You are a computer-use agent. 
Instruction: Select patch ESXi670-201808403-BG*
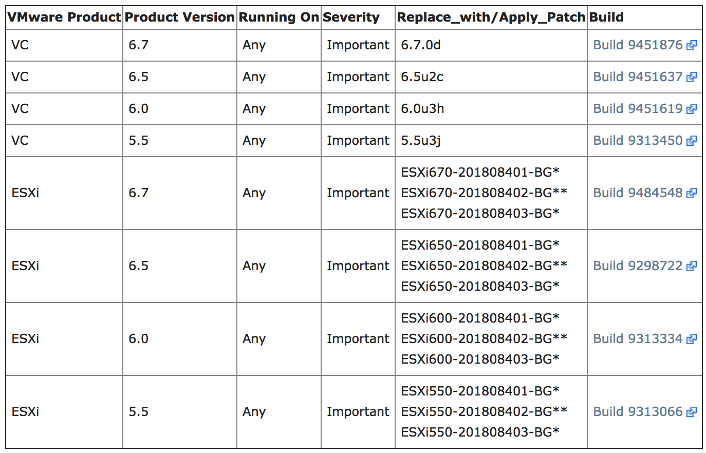480,214
